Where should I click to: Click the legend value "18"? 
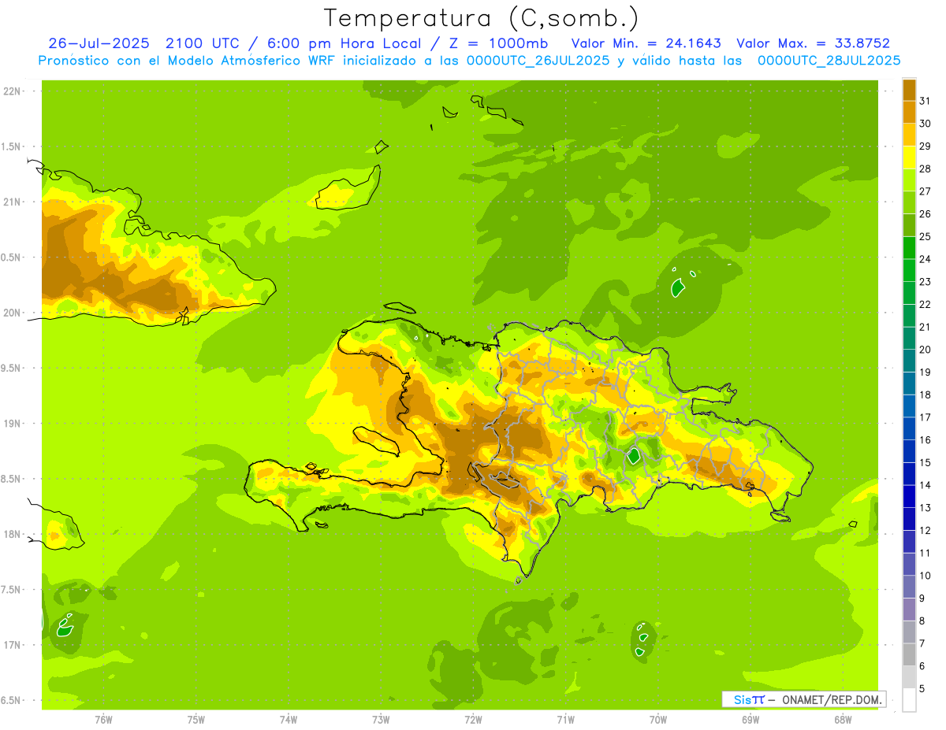(925, 395)
